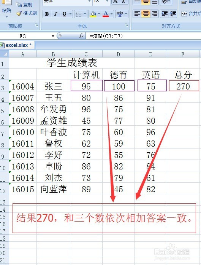Open the fill color dropdown arrow
Viewport: 201px width, 265px height.
[x=99, y=14]
